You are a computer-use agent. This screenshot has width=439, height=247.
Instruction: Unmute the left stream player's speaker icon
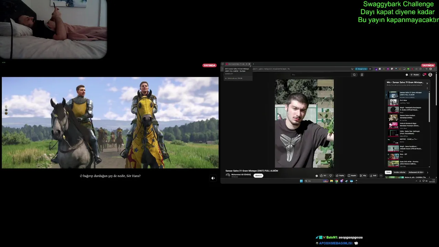point(213,178)
